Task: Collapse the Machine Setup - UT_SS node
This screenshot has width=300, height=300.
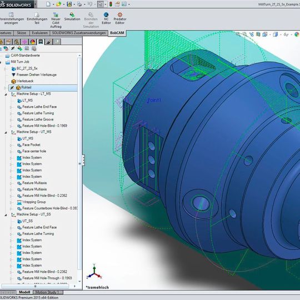Action: (x=6, y=215)
